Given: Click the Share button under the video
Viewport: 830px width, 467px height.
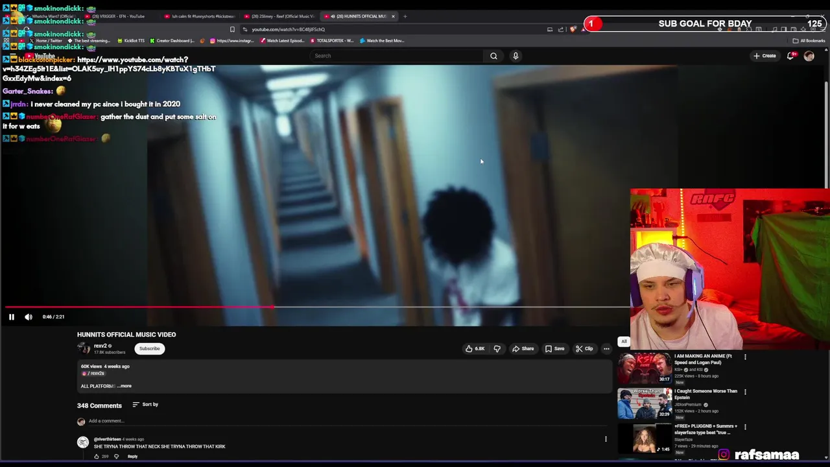Looking at the screenshot, I should click(523, 348).
